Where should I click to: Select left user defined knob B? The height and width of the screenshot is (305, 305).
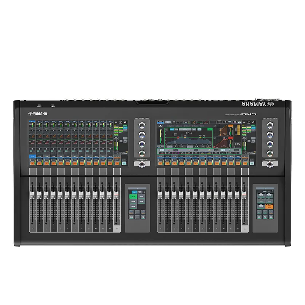click(142, 135)
